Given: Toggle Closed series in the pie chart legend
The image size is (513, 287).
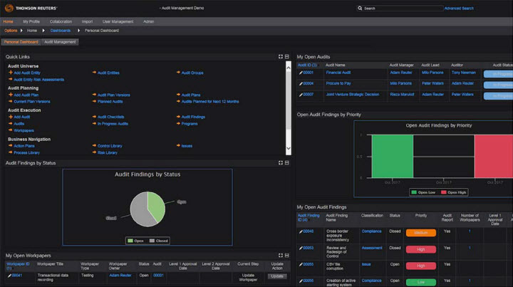Looking at the screenshot, I should 159,241.
